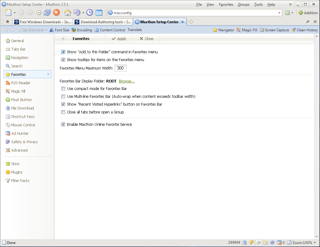320x247 pixels.
Task: Click the Addition plus button
Action: tap(308, 13)
